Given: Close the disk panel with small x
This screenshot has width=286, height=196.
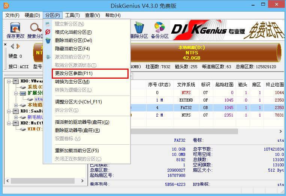Looking at the screenshot, I should 5,44.
